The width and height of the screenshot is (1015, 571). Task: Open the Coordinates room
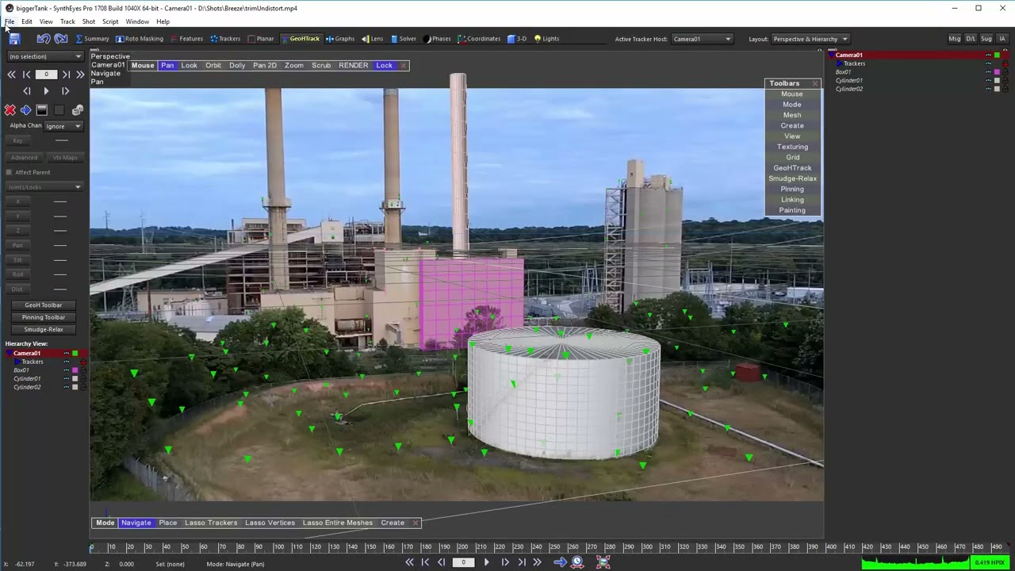click(x=479, y=39)
